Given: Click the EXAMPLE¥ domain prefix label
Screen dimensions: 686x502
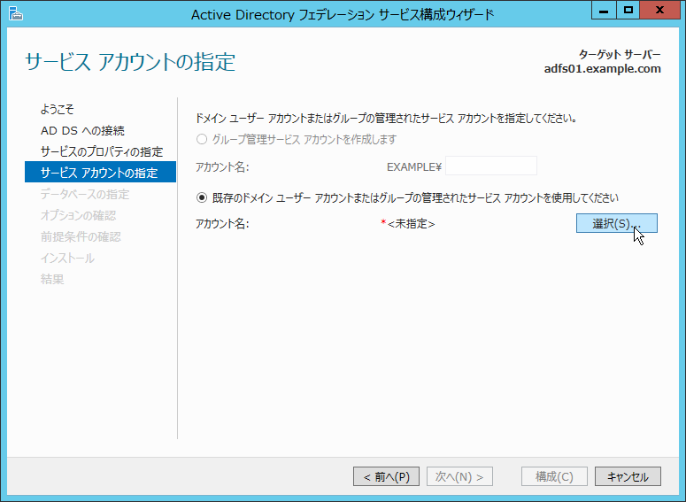Looking at the screenshot, I should point(414,166).
